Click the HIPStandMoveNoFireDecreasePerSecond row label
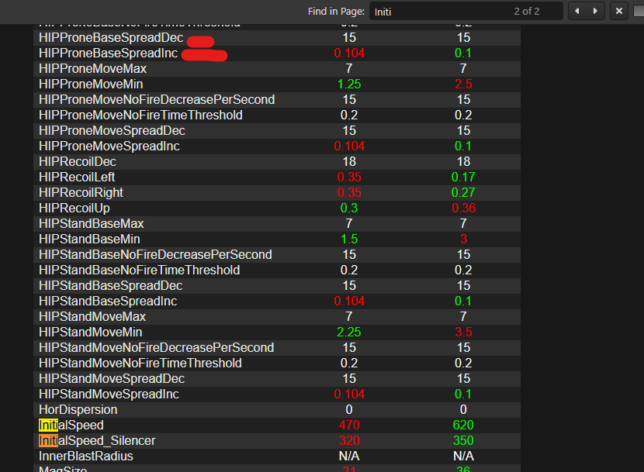Viewport: 644px width, 472px height. pyautogui.click(x=157, y=348)
